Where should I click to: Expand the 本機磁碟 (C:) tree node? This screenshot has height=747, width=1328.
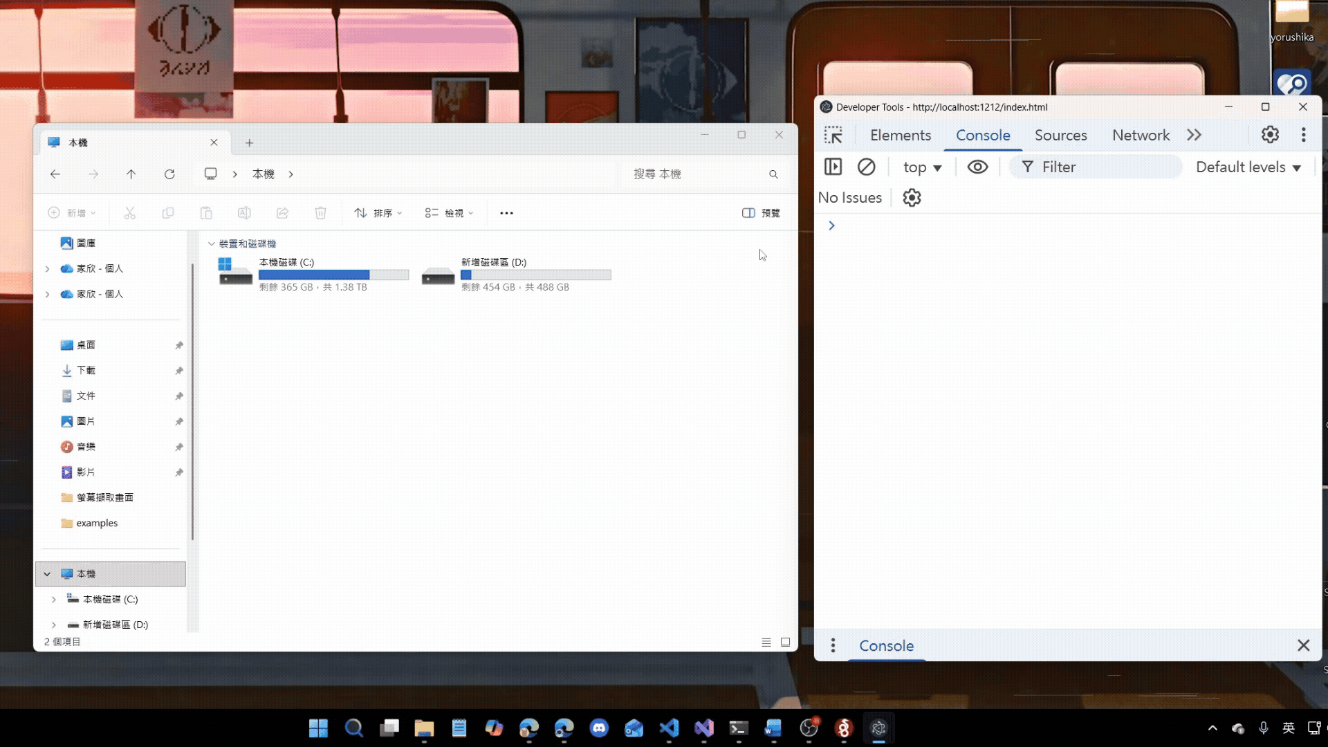pyautogui.click(x=54, y=599)
